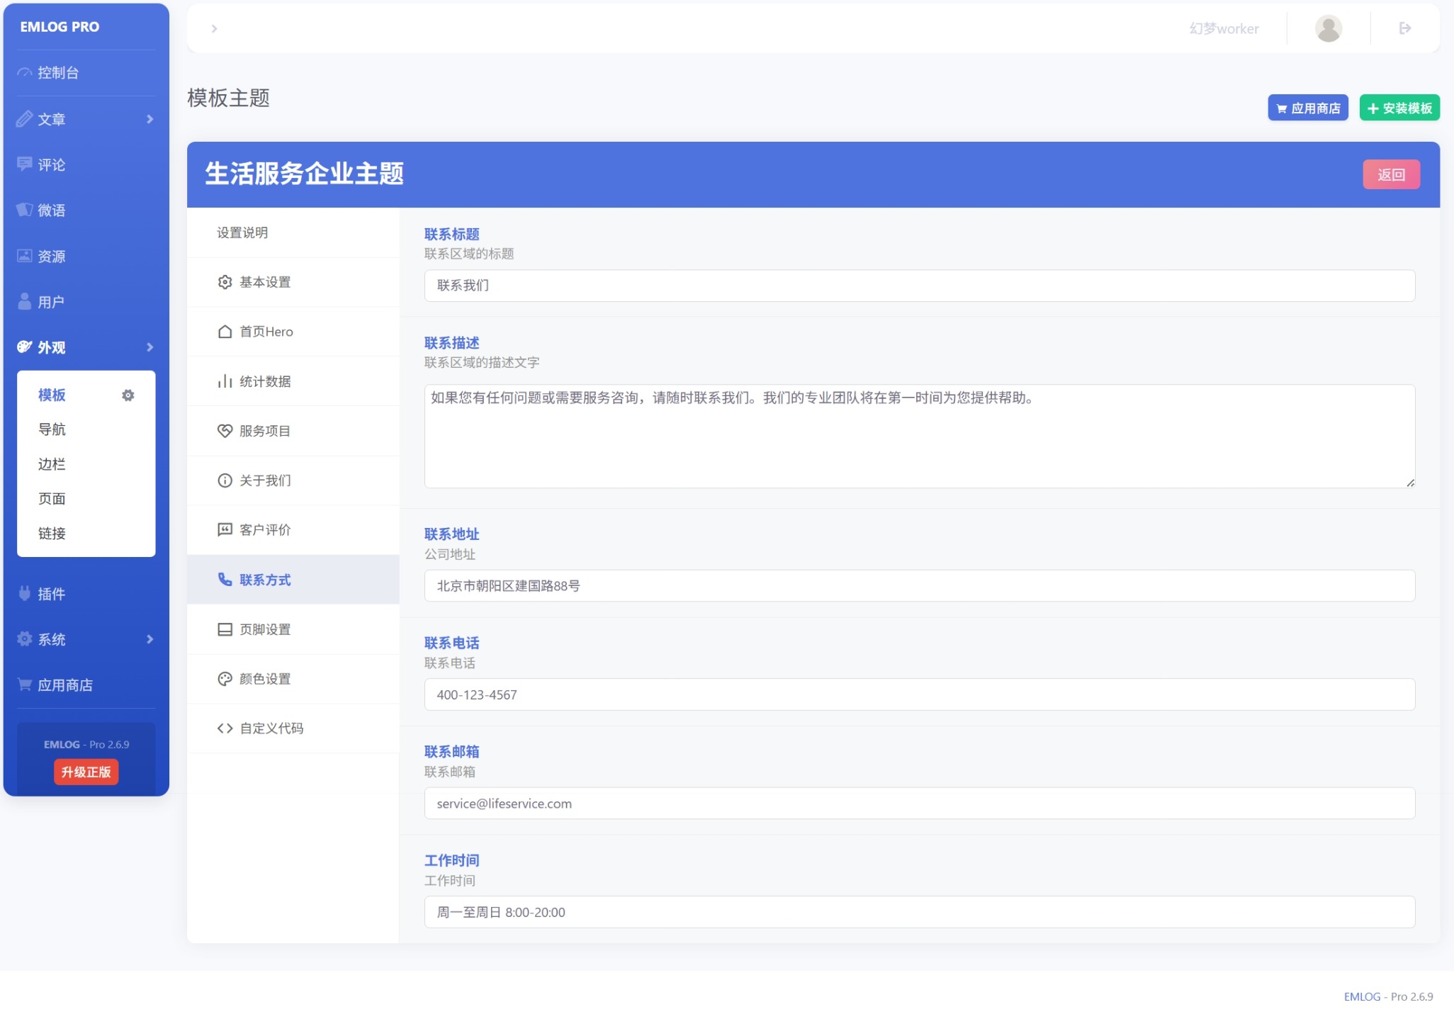Open the 自定义代码 tab
The width and height of the screenshot is (1454, 1019).
[271, 728]
